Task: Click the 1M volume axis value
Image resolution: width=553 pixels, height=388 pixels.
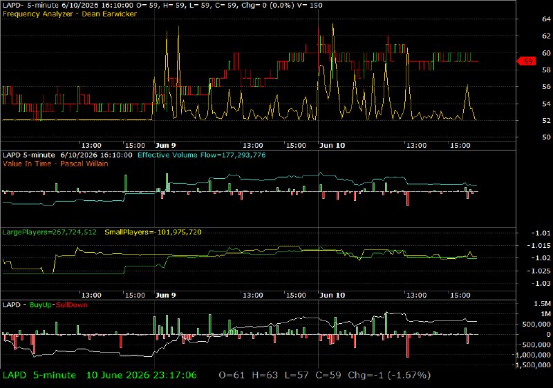Action: tap(545, 313)
